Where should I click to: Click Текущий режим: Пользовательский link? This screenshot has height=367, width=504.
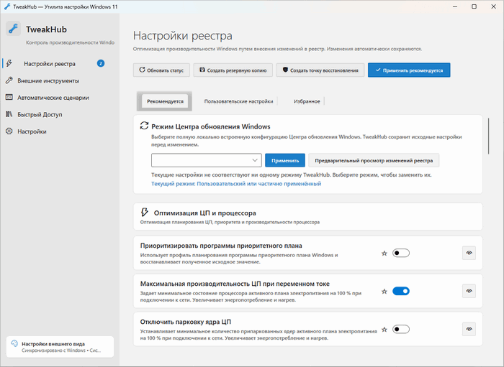236,184
